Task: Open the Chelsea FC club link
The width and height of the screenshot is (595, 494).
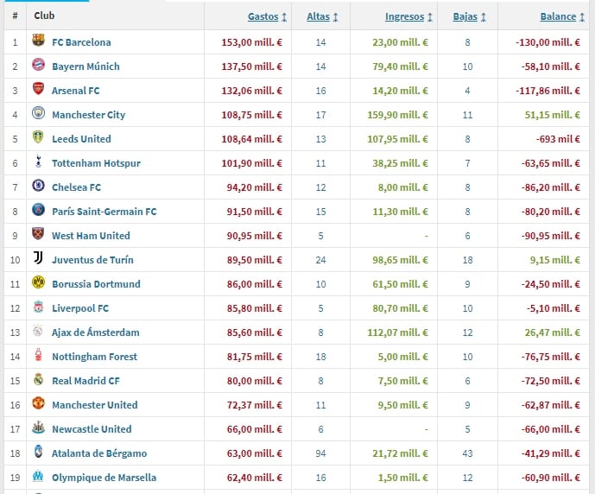Action: 76,187
